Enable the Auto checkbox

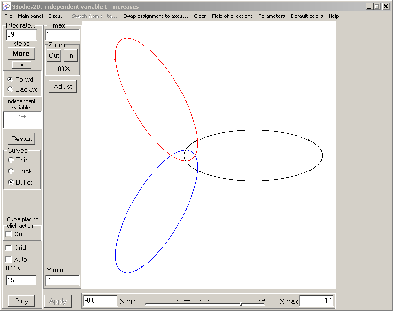(9, 259)
